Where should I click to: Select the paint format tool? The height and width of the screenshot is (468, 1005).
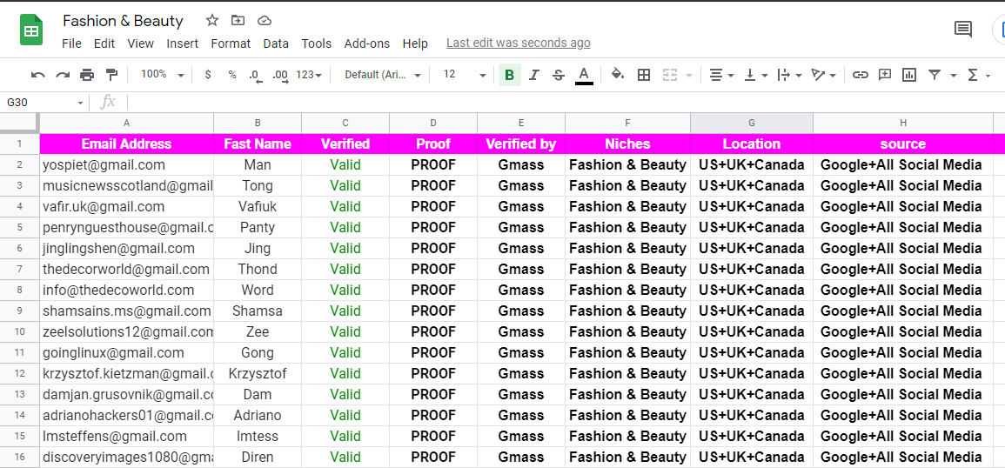pyautogui.click(x=111, y=75)
